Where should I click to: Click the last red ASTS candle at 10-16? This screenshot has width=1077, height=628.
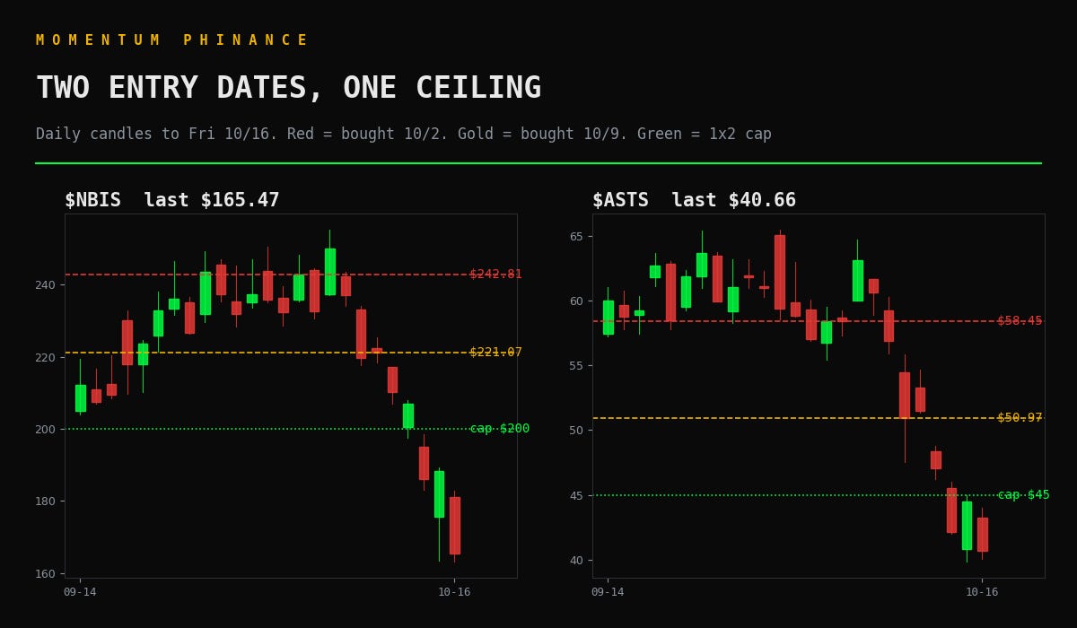coord(982,534)
